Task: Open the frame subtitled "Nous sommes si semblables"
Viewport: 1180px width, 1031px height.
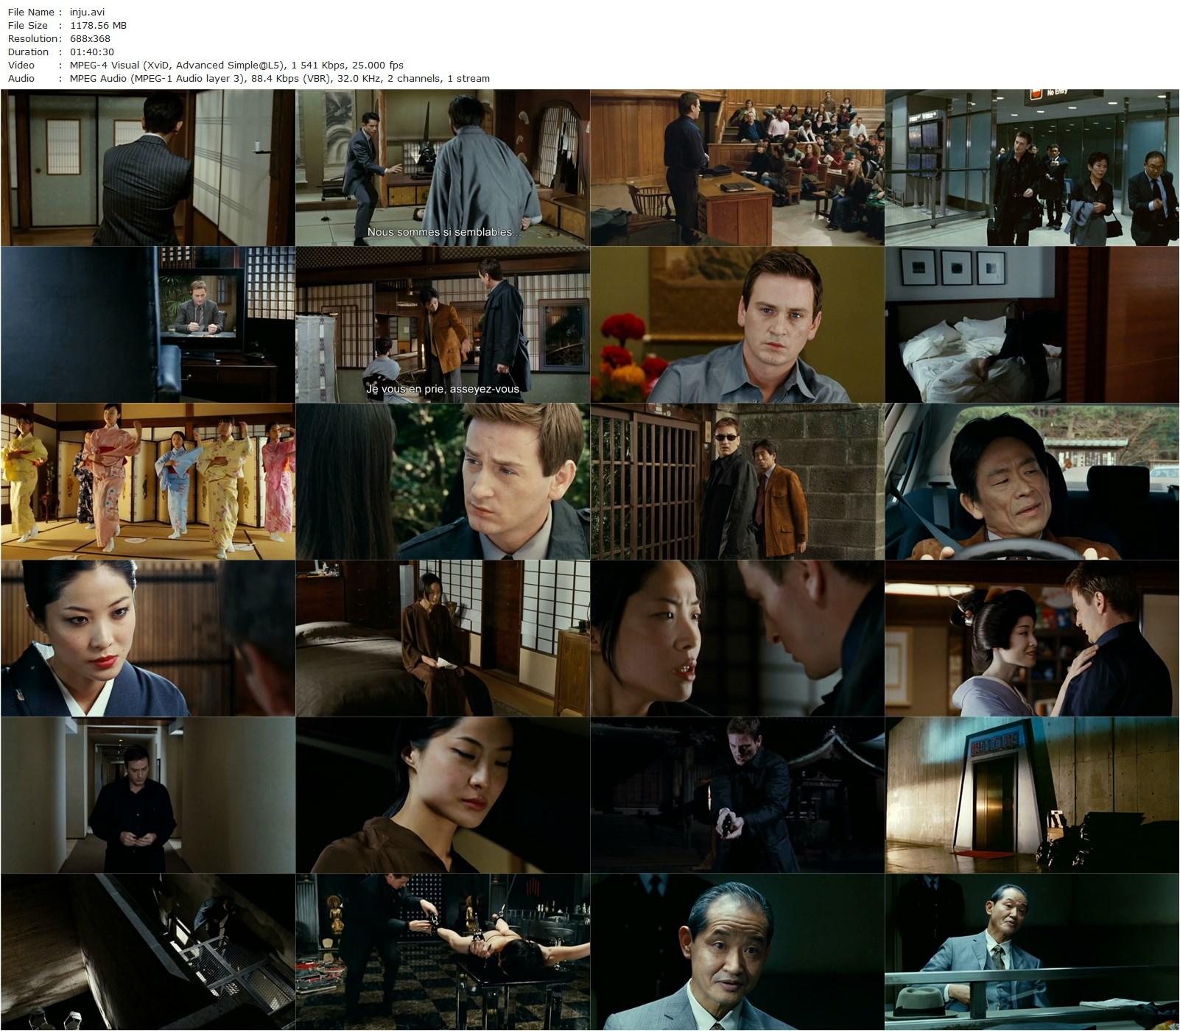Action: click(443, 168)
